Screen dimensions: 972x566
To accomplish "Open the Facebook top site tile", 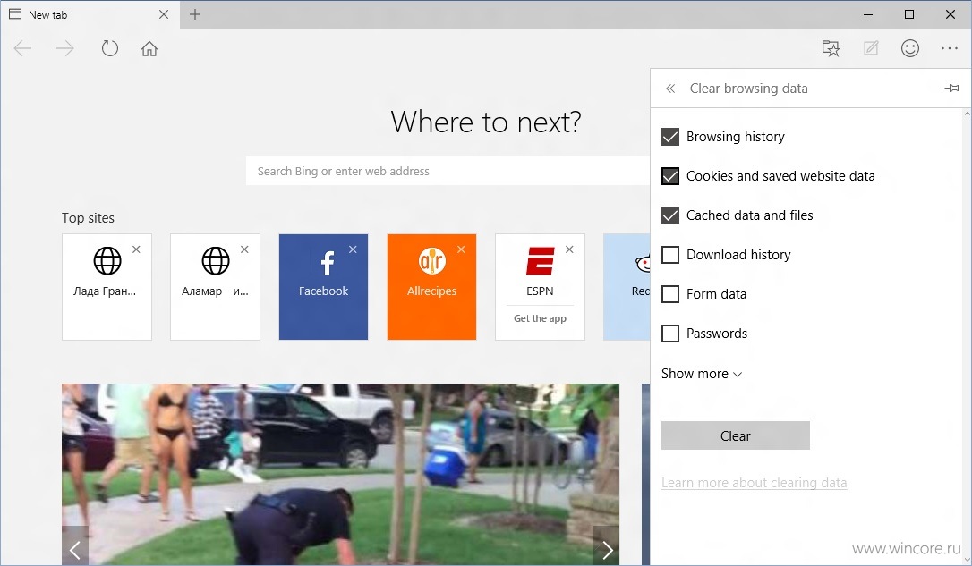I will [323, 287].
